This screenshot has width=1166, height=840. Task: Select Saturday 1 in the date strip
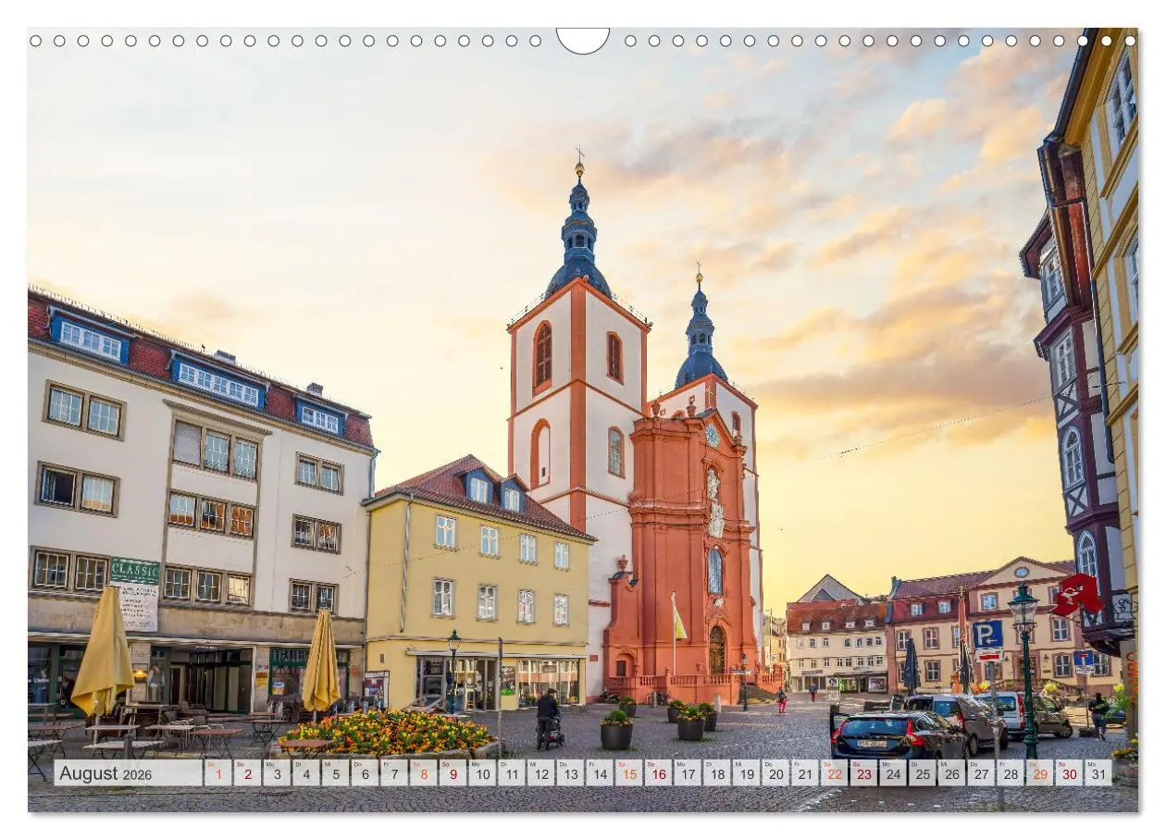217,773
